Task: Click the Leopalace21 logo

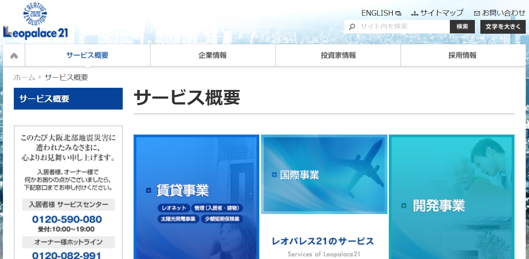Action: click(x=36, y=21)
